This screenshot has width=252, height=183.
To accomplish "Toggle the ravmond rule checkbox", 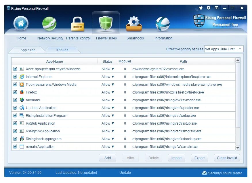I will tap(15, 100).
